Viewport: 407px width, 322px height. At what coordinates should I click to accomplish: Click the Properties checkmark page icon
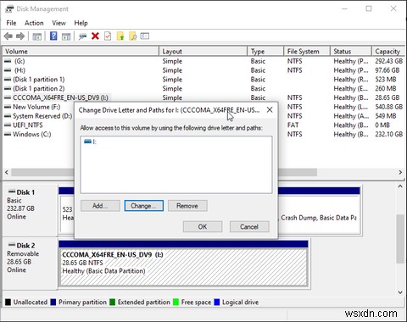coord(108,36)
